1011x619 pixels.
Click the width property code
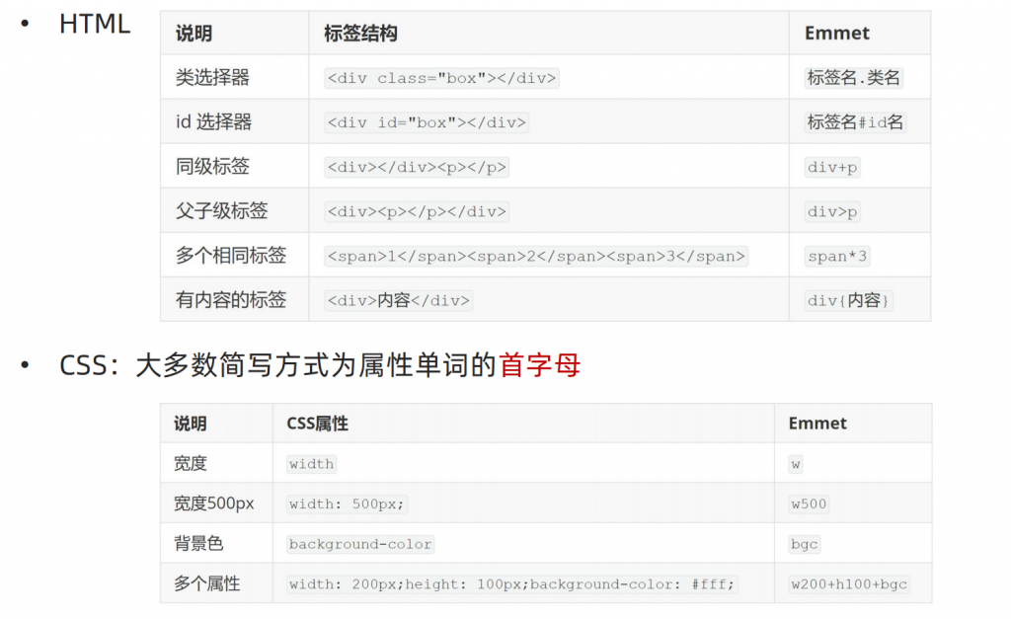click(x=311, y=464)
